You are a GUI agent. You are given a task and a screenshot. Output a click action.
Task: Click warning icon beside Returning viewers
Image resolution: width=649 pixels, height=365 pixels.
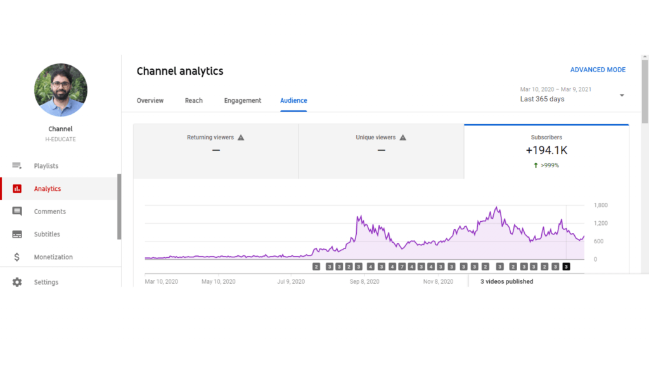(x=241, y=138)
